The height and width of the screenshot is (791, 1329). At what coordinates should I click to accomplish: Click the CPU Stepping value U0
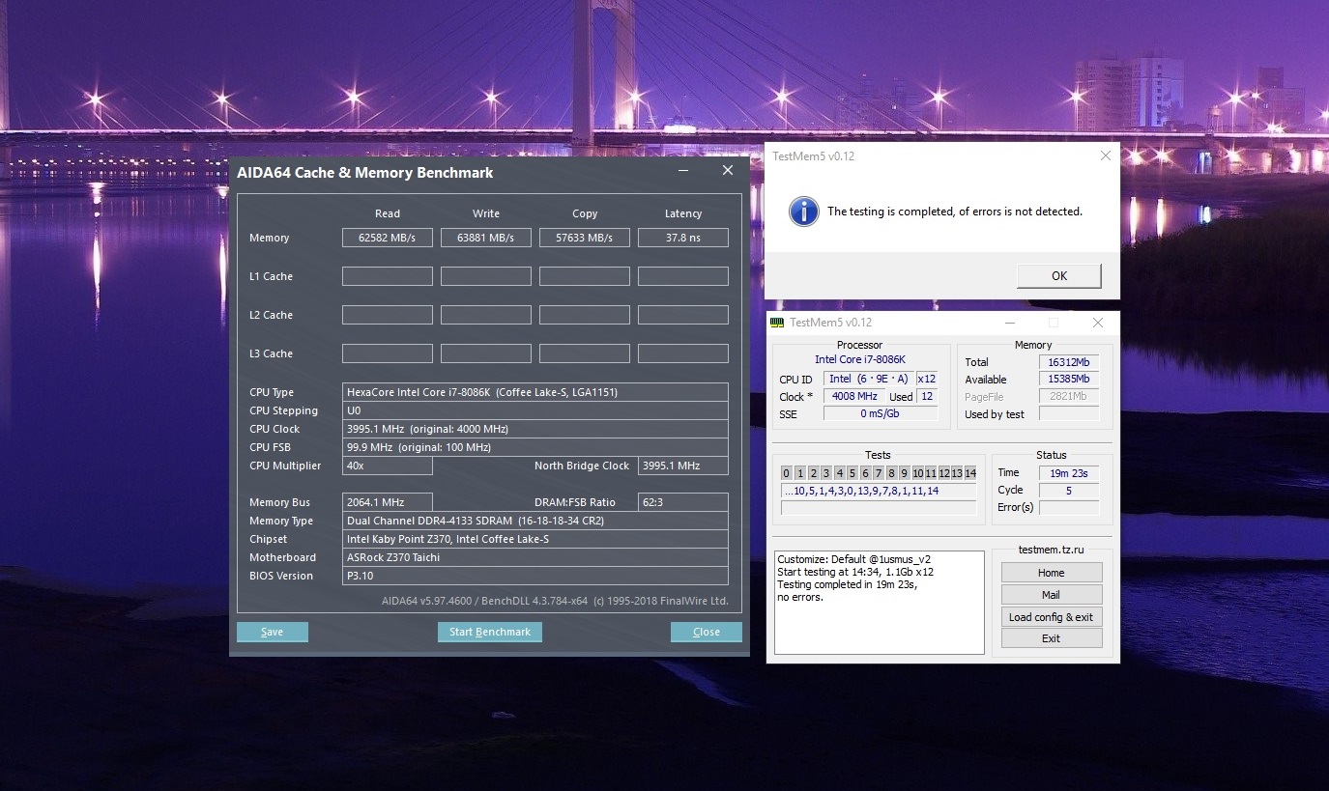click(x=535, y=410)
